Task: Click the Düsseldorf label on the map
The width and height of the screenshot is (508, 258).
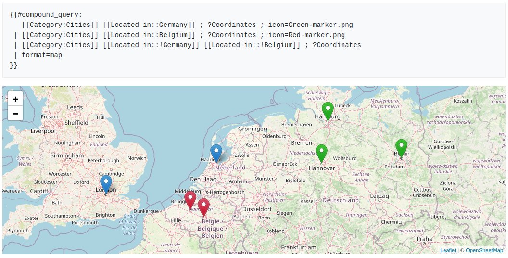Action: [x=257, y=209]
